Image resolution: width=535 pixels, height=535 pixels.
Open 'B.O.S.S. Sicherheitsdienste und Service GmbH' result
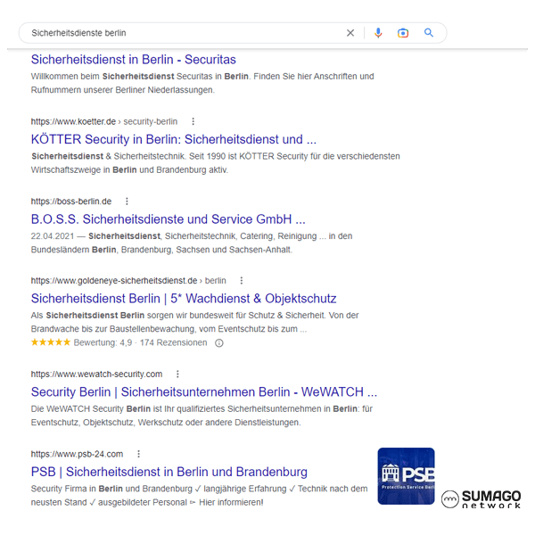(169, 219)
